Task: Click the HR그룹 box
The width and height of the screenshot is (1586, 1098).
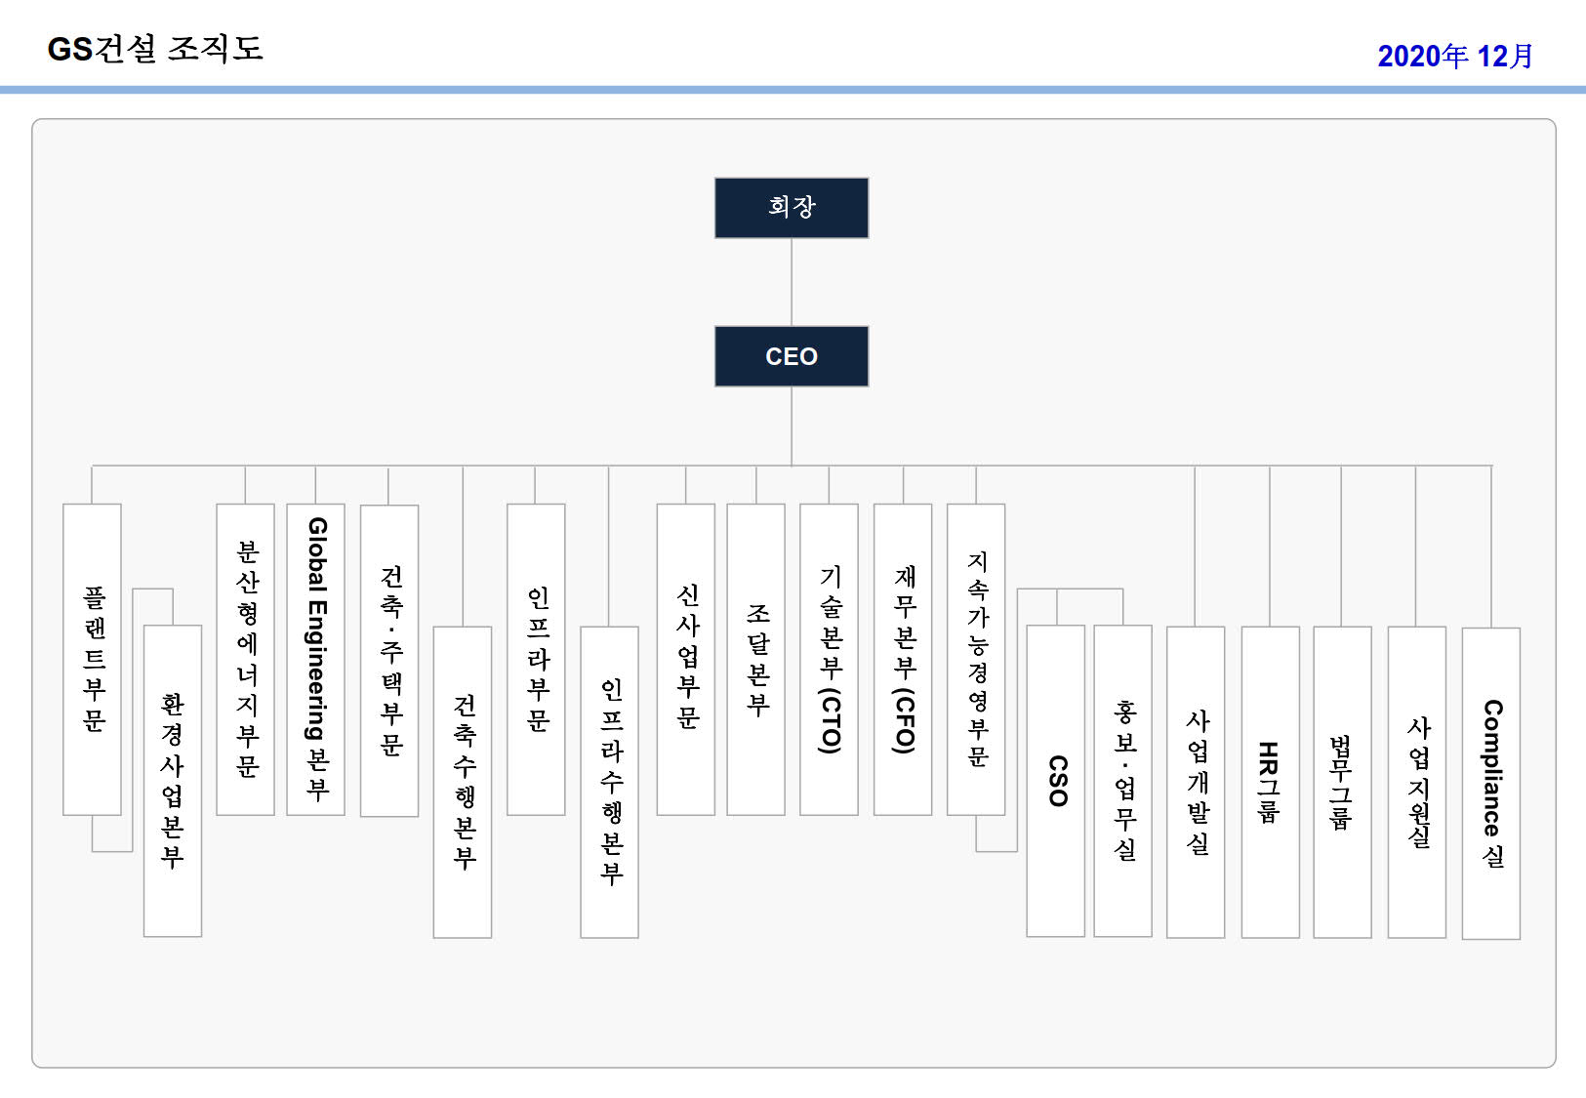Action: (x=1270, y=782)
